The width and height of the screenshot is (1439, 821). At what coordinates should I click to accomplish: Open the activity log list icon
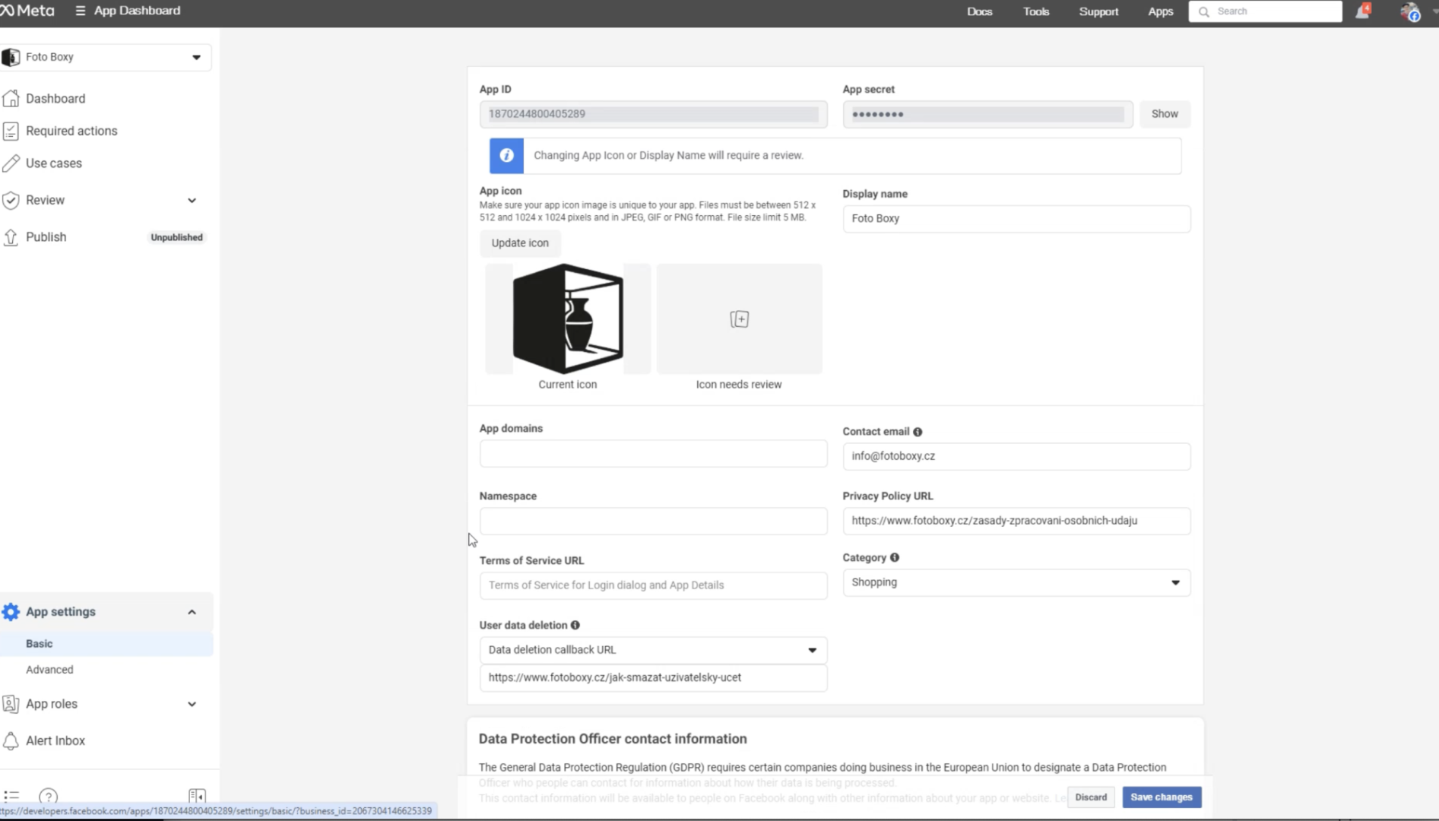point(11,796)
